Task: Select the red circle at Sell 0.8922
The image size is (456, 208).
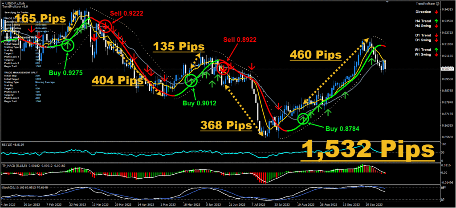Action: click(224, 68)
